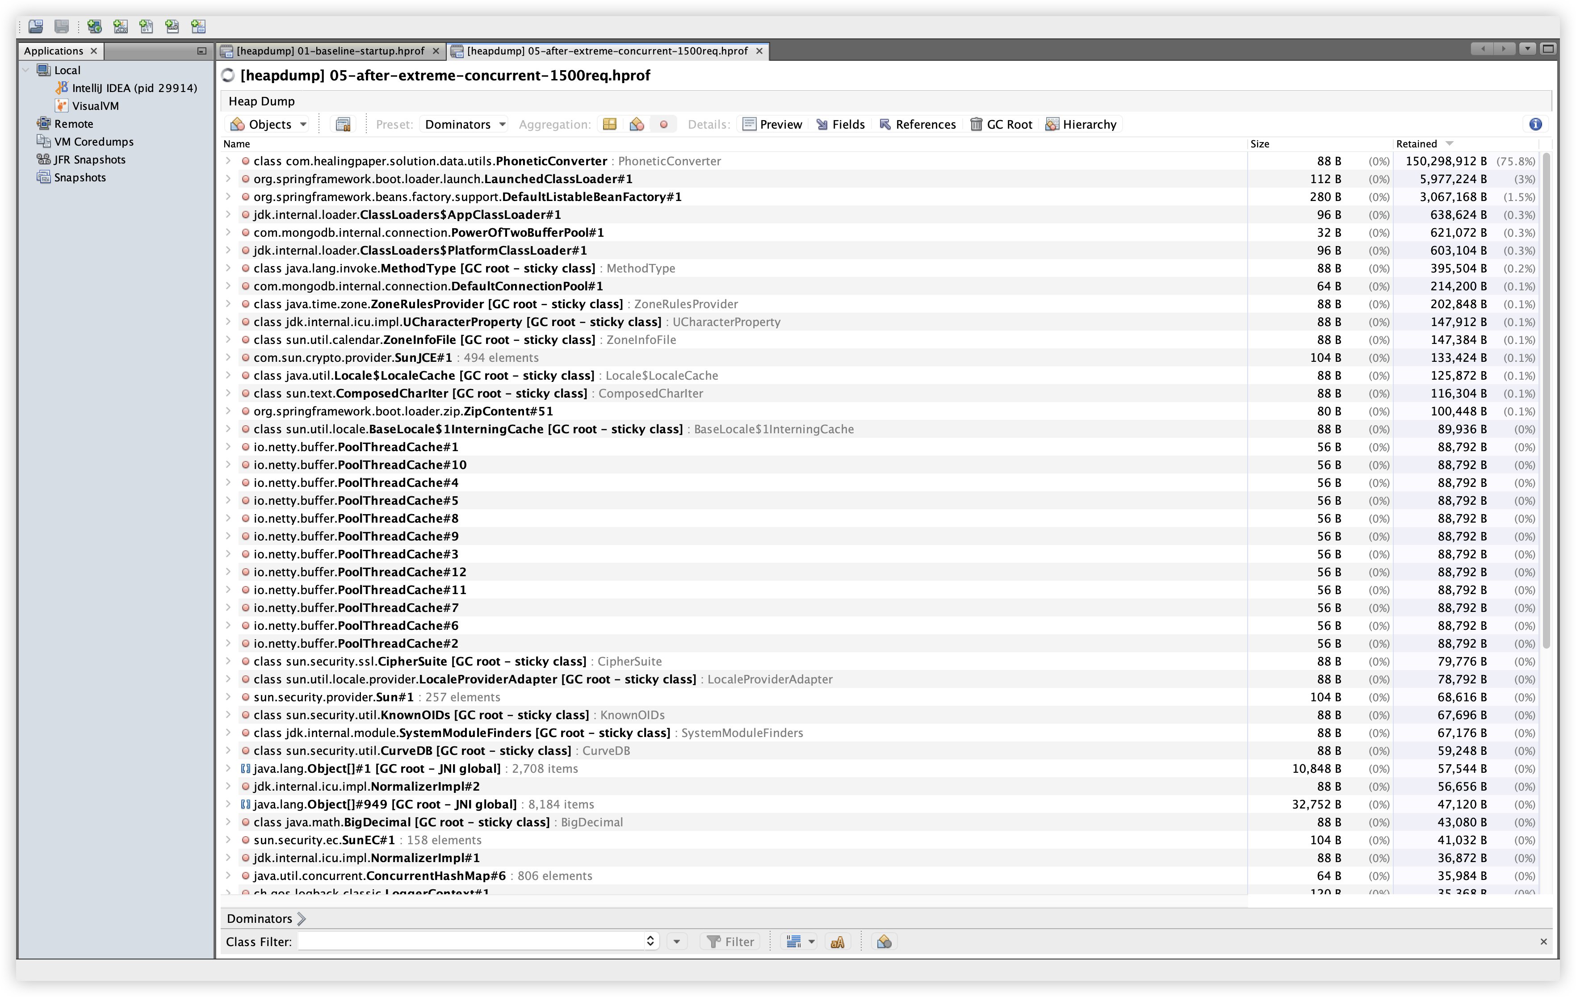
Task: Click the compute retained sizes icon
Action: click(x=343, y=124)
